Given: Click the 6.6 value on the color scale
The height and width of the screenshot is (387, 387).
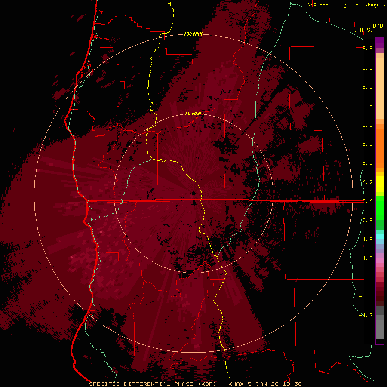Looking at the screenshot, I should [368, 125].
